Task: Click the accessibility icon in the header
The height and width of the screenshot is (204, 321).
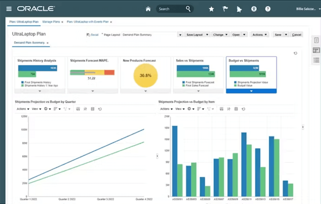Action: point(254,9)
